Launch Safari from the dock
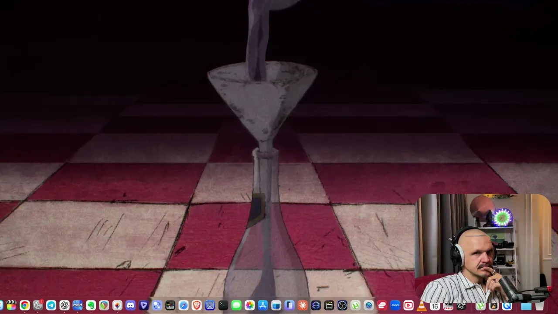 coord(184,306)
